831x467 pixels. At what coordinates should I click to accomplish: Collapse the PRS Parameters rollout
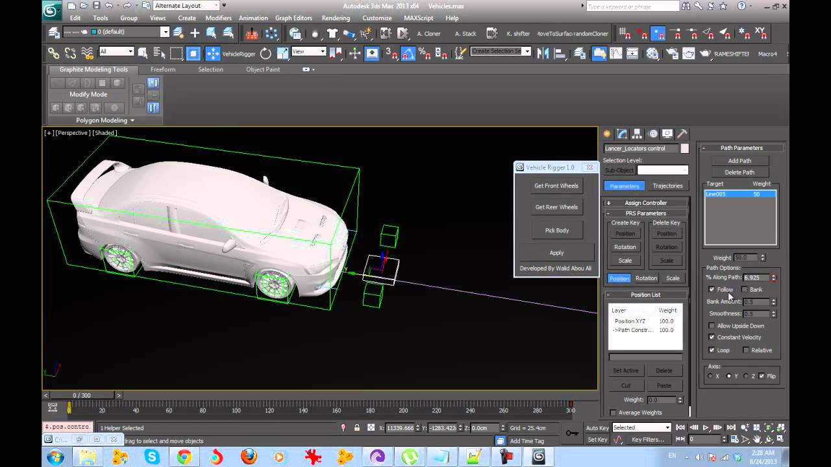[645, 213]
